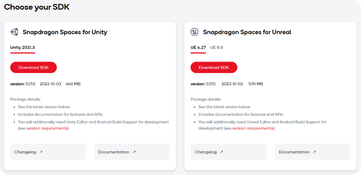This screenshot has height=175, width=361.
Task: Download SDK for Snapdragon Spaces Unreal
Action: point(214,67)
